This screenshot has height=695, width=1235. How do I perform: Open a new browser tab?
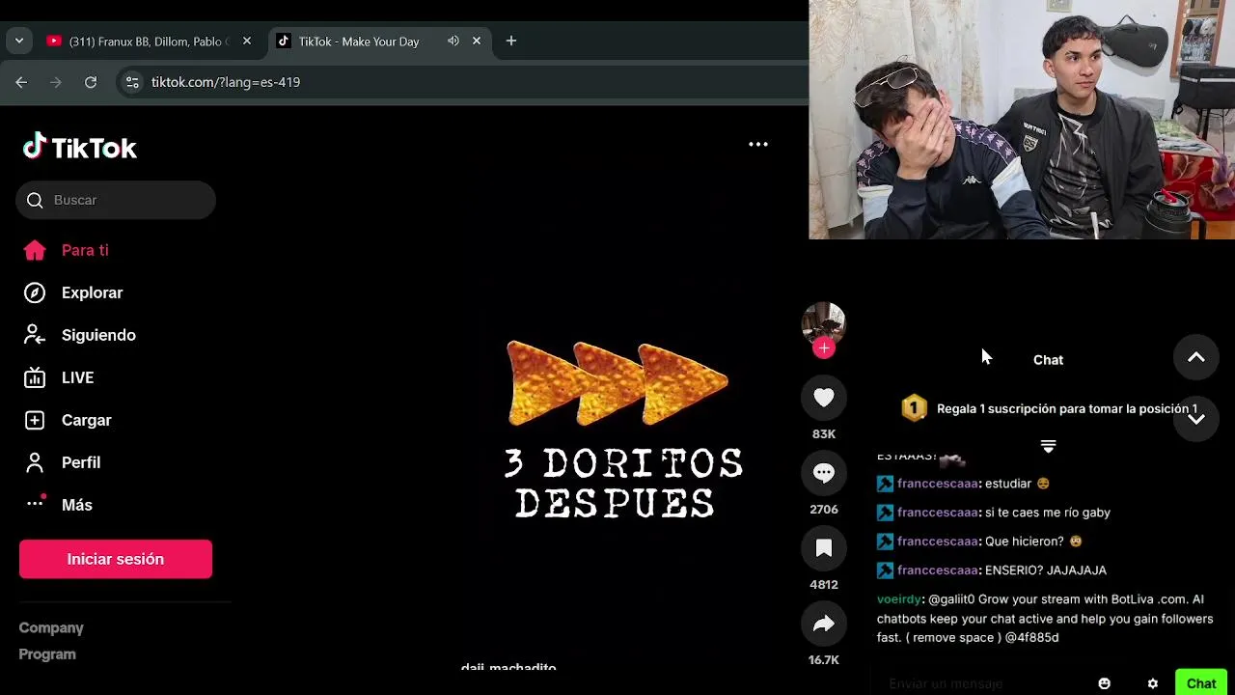[x=511, y=41]
